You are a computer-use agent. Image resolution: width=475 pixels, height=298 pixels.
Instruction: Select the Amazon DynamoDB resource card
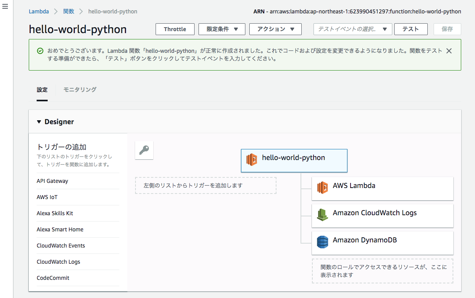[x=382, y=243]
